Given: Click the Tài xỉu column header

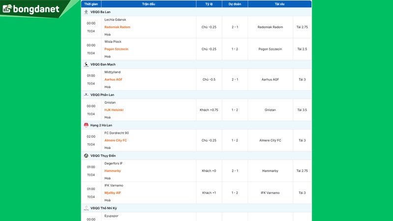Looking at the screenshot, I should (x=280, y=4).
